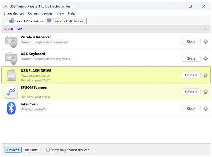
Task: Click the Remote USB devices monitor icon
Action: coord(49,21)
